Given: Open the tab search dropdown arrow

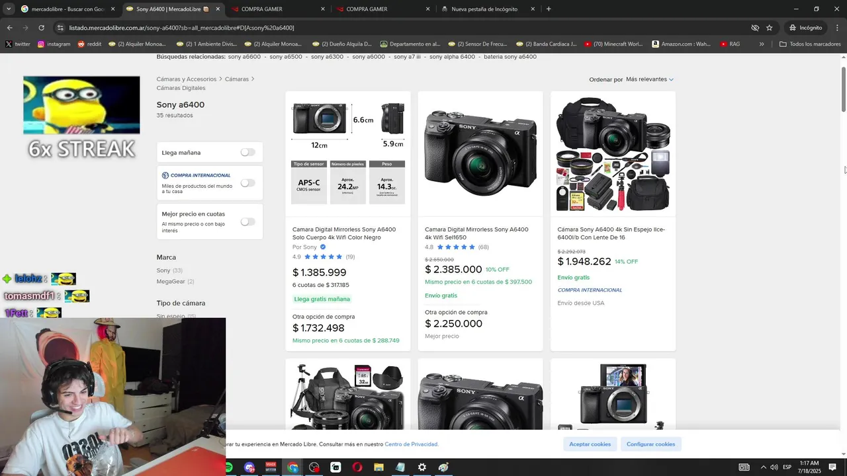Looking at the screenshot, I should [9, 9].
